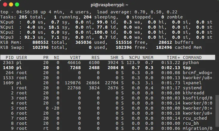Image resolution: width=219 pixels, height=131 pixels.
Task: Click the 28612 buffers value
Action: (165, 42)
